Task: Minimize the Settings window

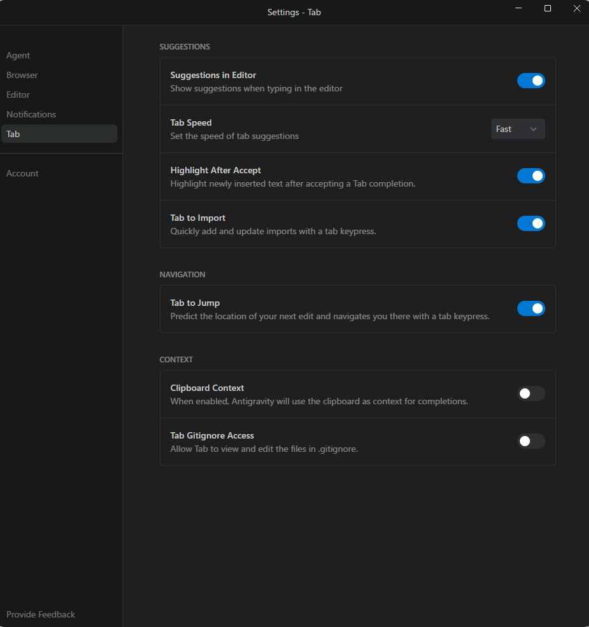Action: tap(519, 9)
